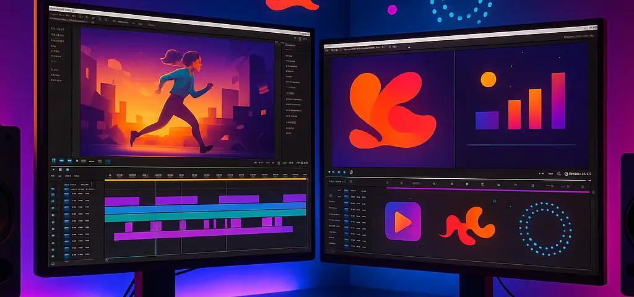Click the yellow work area bar in timeline
Image resolution: width=634 pixels, height=297 pixels.
pyautogui.click(x=204, y=181)
